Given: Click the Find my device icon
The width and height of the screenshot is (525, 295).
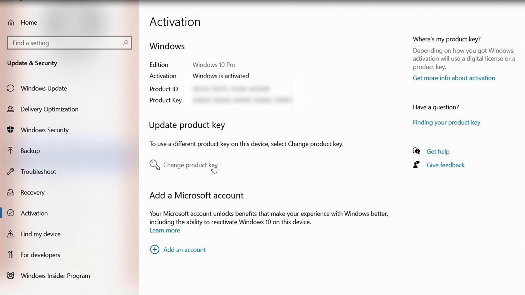Looking at the screenshot, I should [11, 234].
